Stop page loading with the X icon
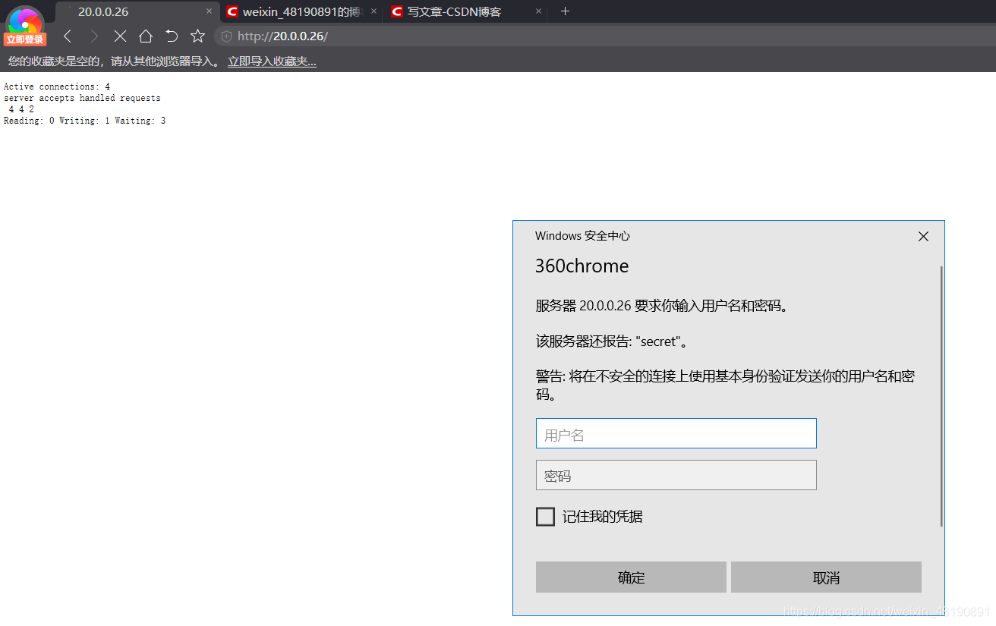 120,36
